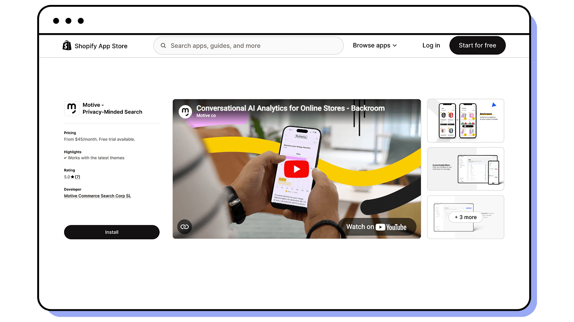Click Start for free
Viewport: 574px width, 322px height.
point(477,45)
